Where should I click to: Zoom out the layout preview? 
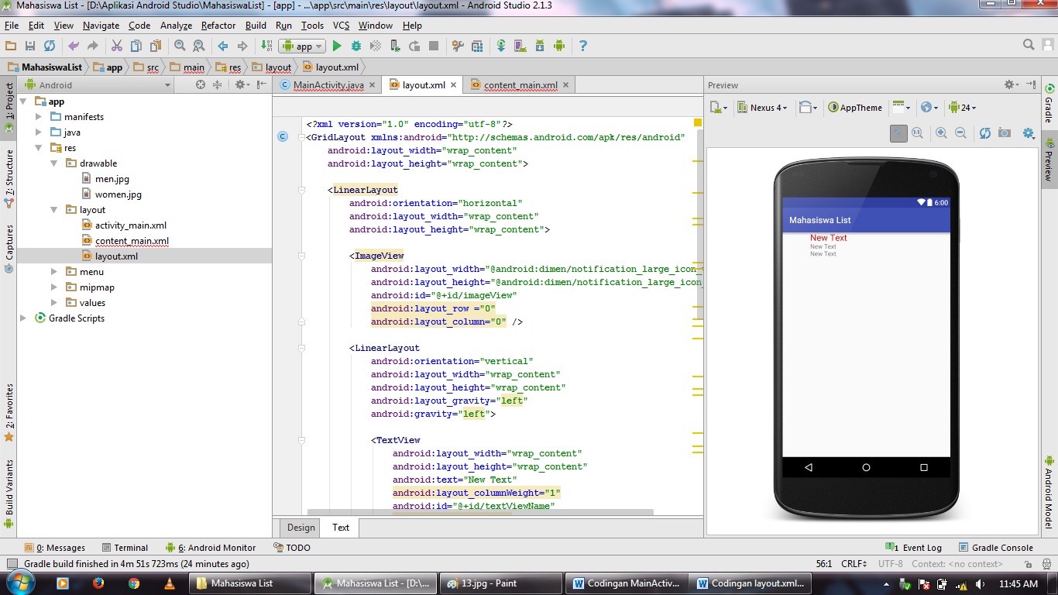(x=960, y=133)
